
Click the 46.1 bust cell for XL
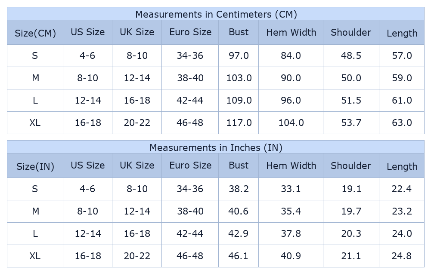coord(239,256)
